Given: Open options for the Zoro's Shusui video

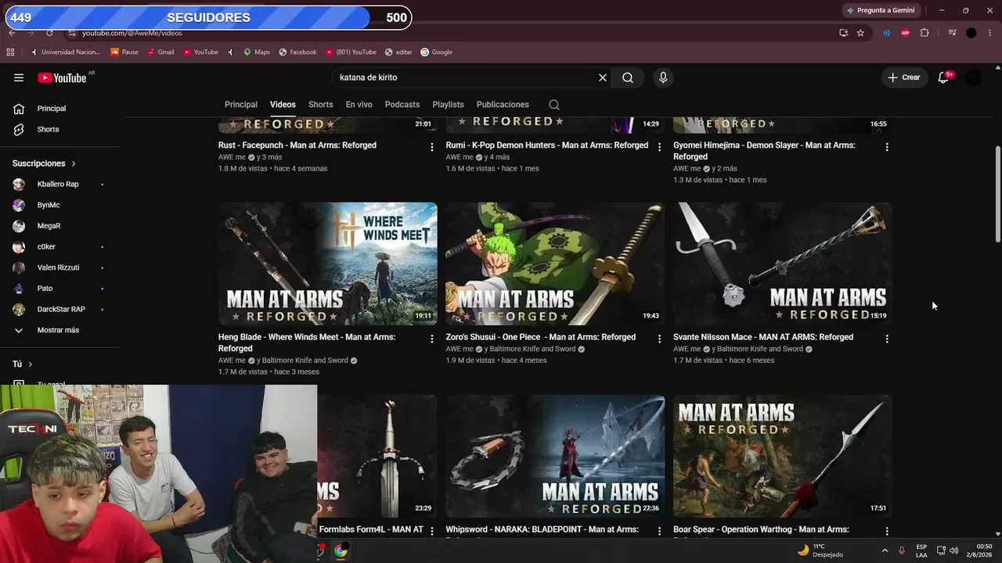Looking at the screenshot, I should [x=659, y=339].
